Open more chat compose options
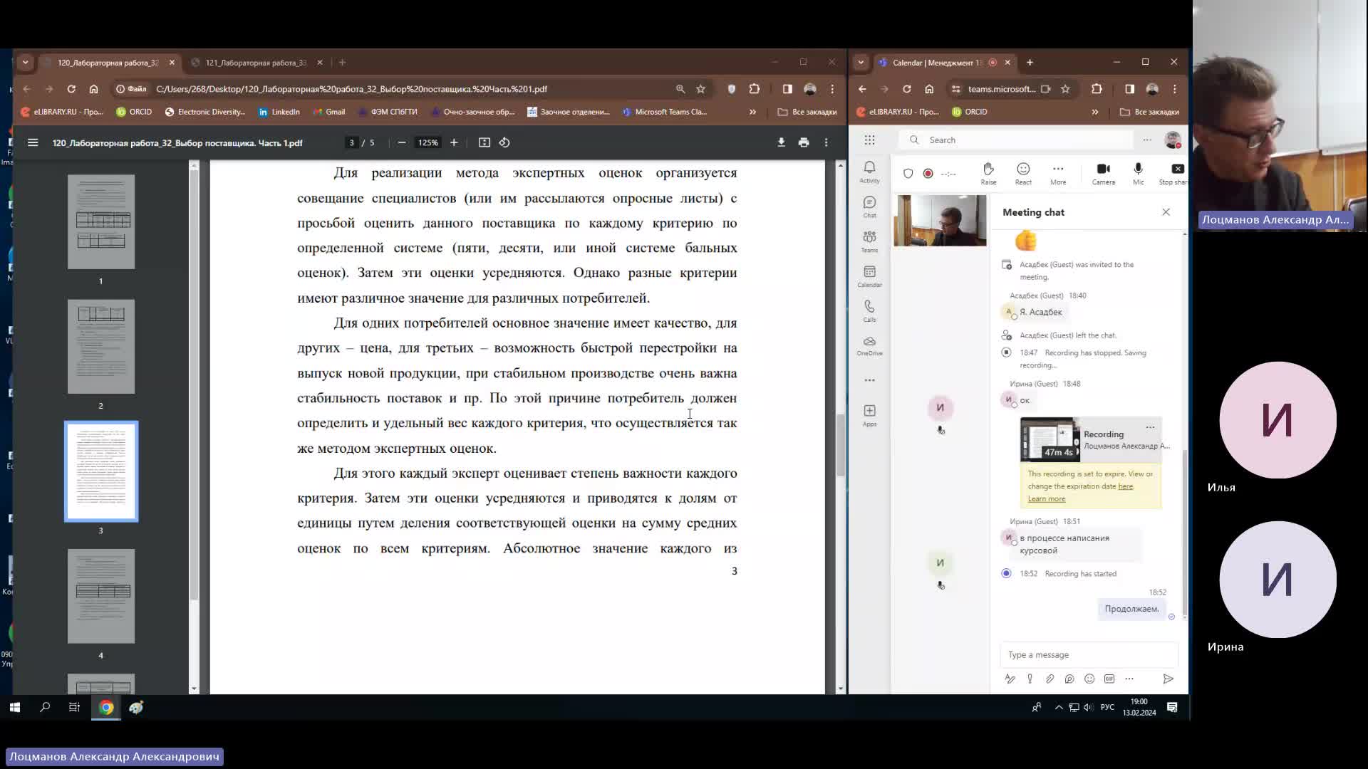The image size is (1368, 769). tap(1129, 679)
